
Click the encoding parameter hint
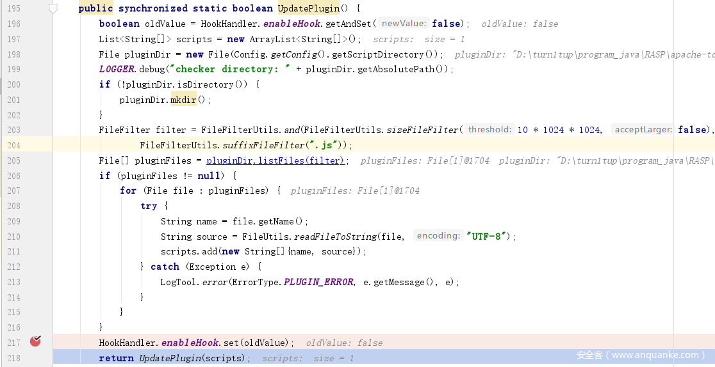click(438, 236)
